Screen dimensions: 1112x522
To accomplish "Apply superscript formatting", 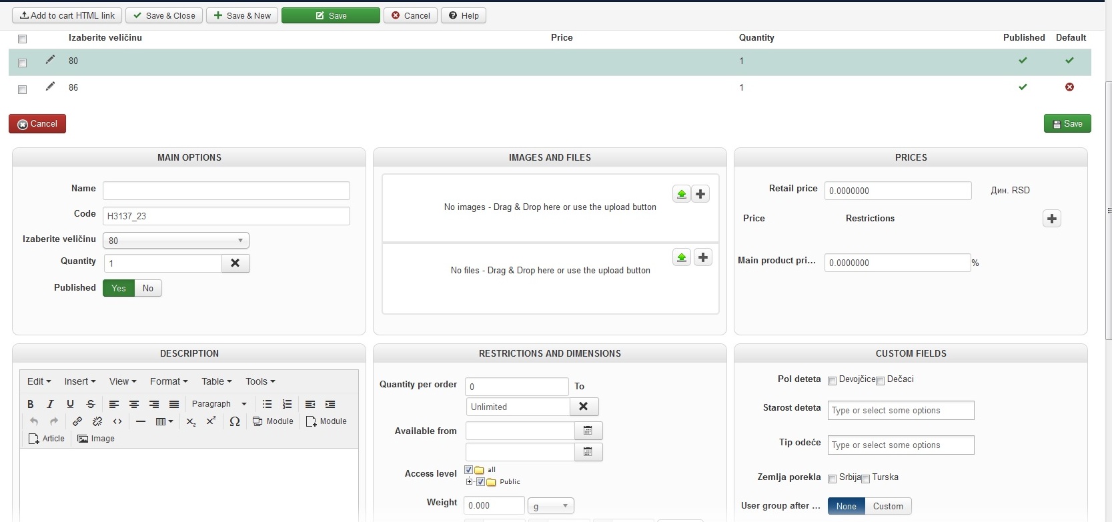I will 211,421.
